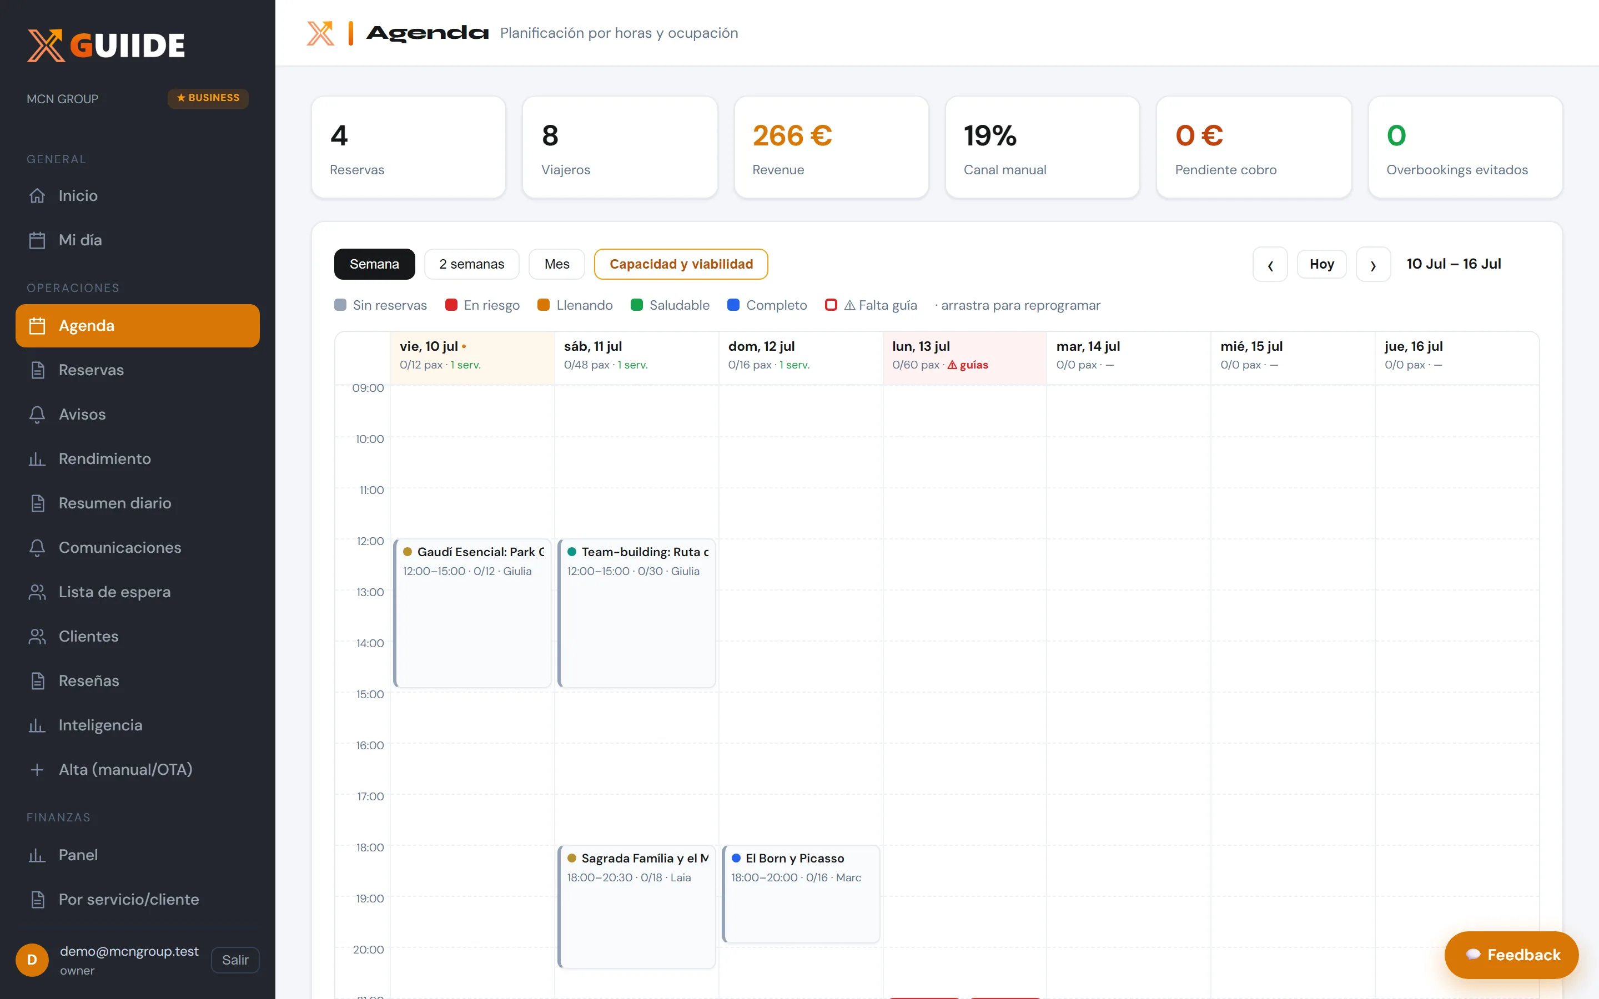Image resolution: width=1599 pixels, height=999 pixels.
Task: Switch to 2 semanas view
Action: [x=472, y=264]
